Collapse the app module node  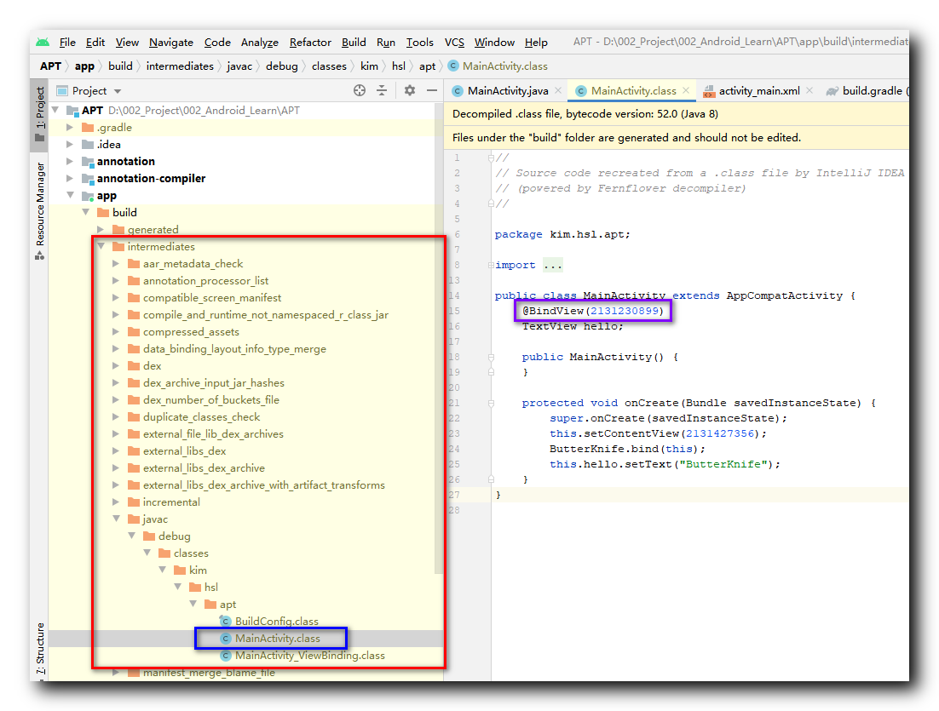71,195
